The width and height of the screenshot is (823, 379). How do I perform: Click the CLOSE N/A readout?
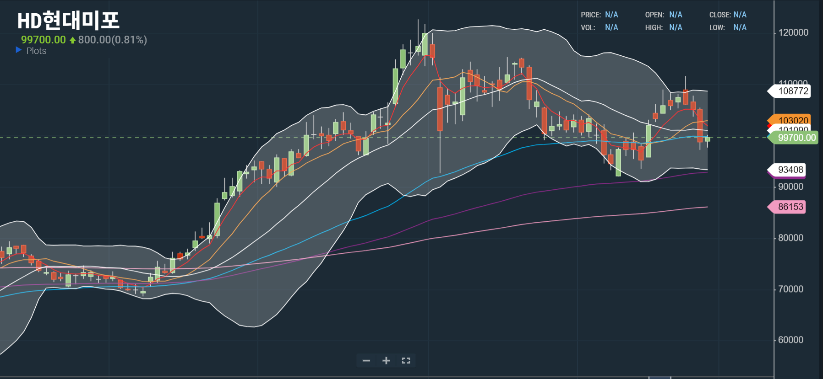tap(728, 15)
